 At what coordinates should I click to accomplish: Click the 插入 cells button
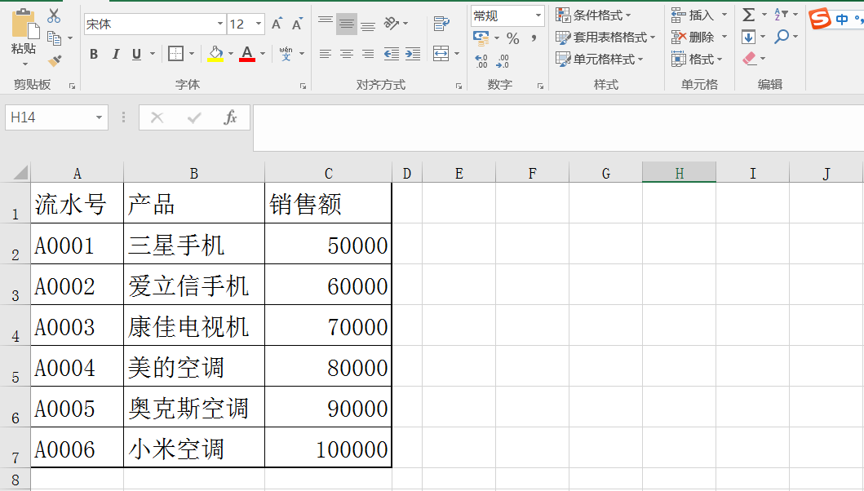698,15
